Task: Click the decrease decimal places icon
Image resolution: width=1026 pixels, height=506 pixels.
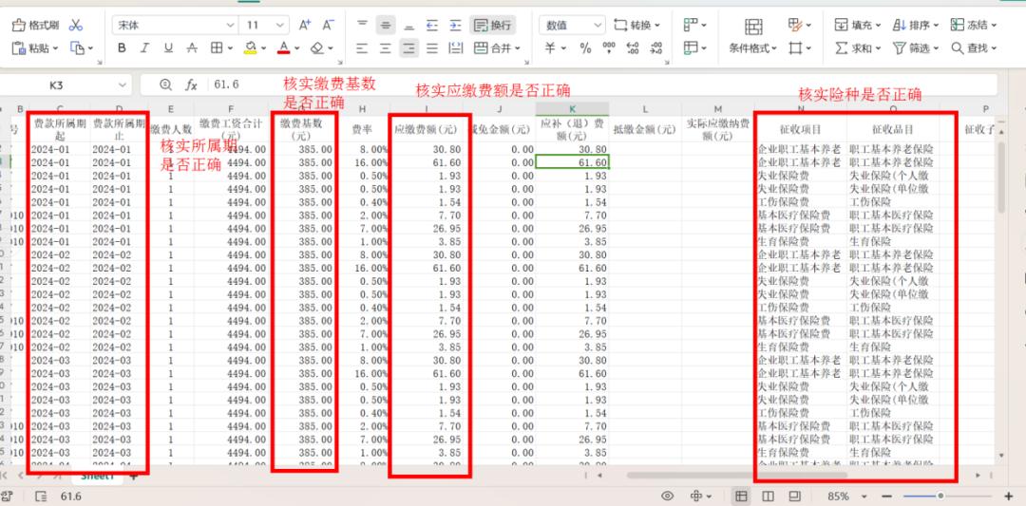Action: (x=656, y=47)
